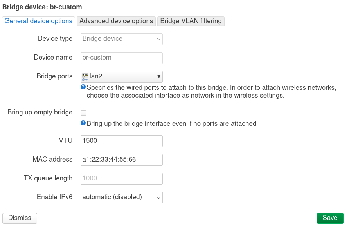Click the lan2 network port icon
Screen dimensions: 349x227
(85, 77)
